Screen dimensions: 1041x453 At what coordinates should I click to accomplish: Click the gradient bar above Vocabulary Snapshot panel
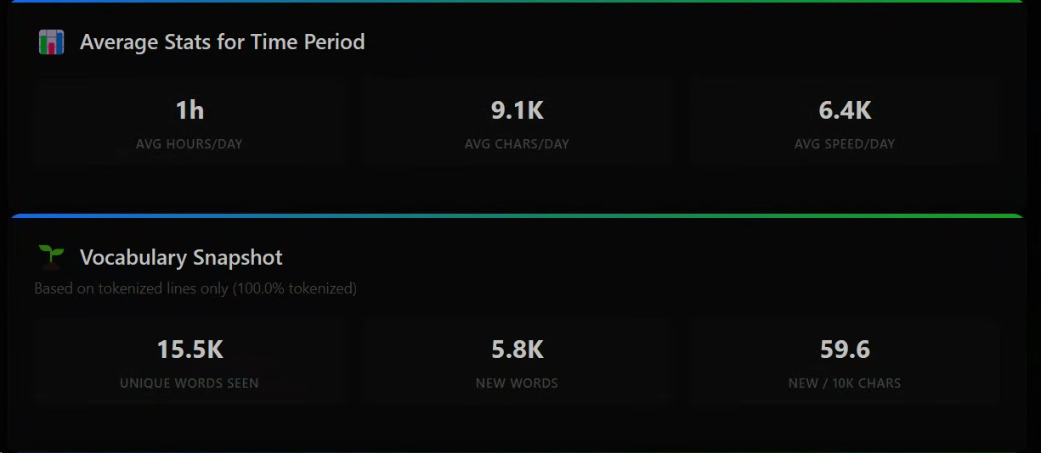click(520, 216)
